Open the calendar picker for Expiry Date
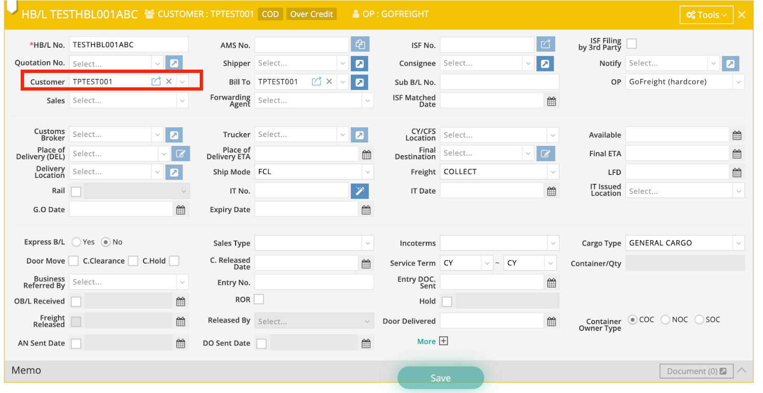This screenshot has width=763, height=393. (366, 210)
